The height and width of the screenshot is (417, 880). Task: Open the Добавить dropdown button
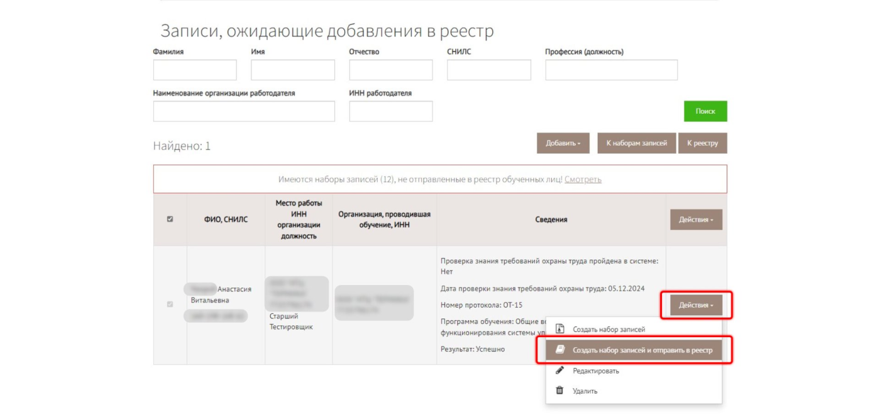563,143
